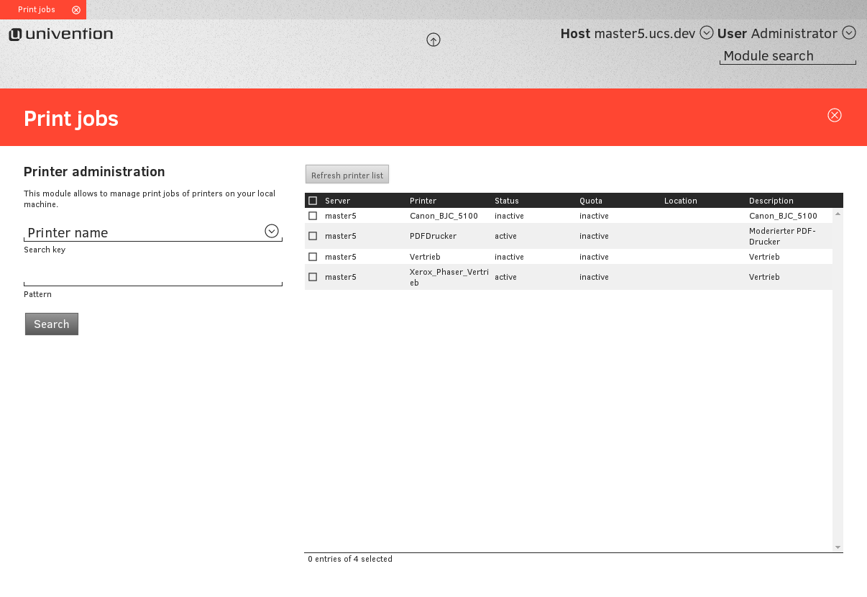Click the scrollbar down arrow in printer list

coord(838,547)
